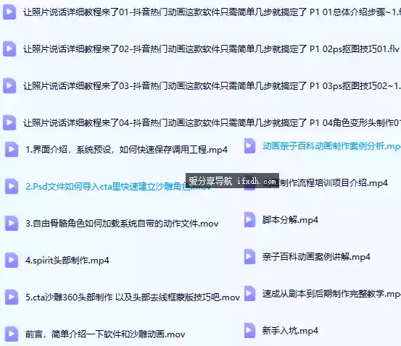This screenshot has width=401, height=346.
Task: Open file 让照片说话详细教程来了01 总体介绍步骤
Action: coord(212,12)
